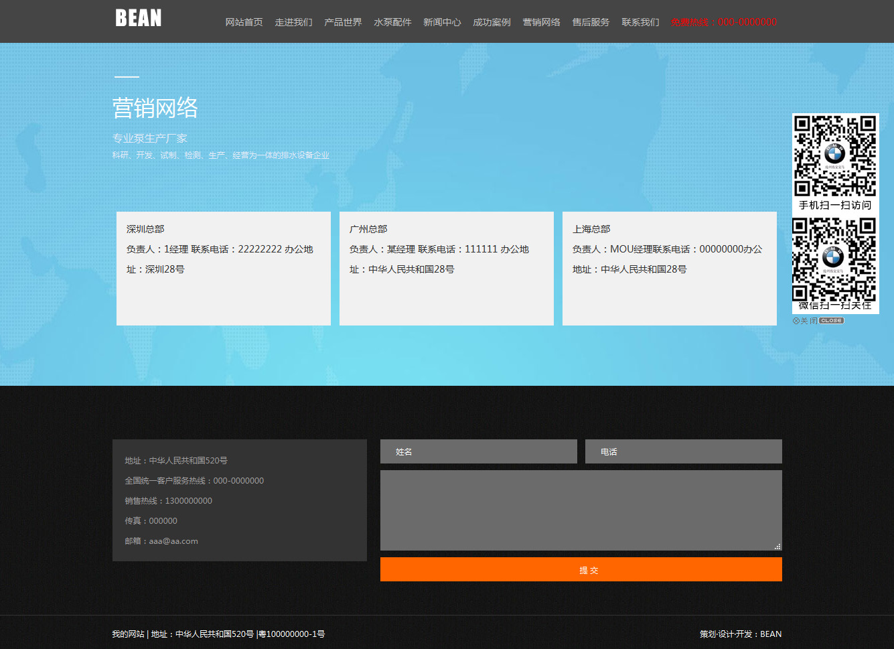Image resolution: width=894 pixels, height=649 pixels.
Task: Select 营销网络 in the top menu
Action: 541,22
